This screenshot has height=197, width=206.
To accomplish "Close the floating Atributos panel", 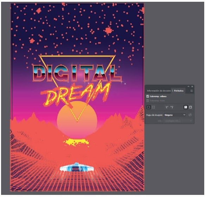I will 192,86.
